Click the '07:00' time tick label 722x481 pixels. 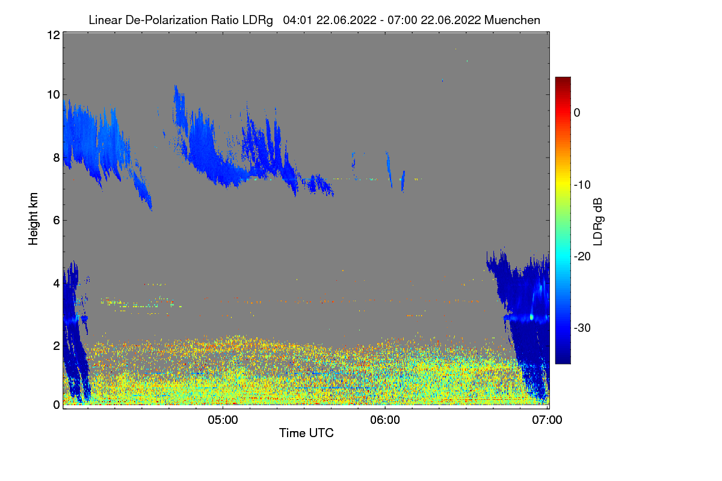[x=548, y=420]
